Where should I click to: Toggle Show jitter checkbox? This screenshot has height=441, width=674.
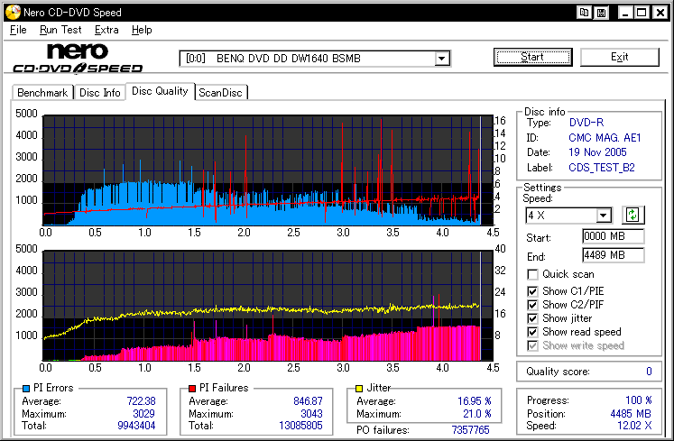[533, 317]
